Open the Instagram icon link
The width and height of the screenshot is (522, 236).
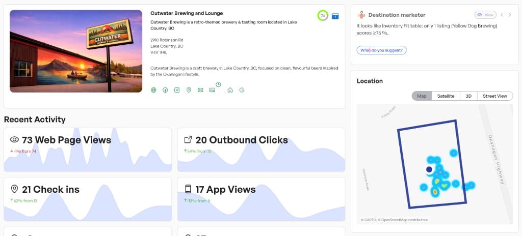pos(177,90)
